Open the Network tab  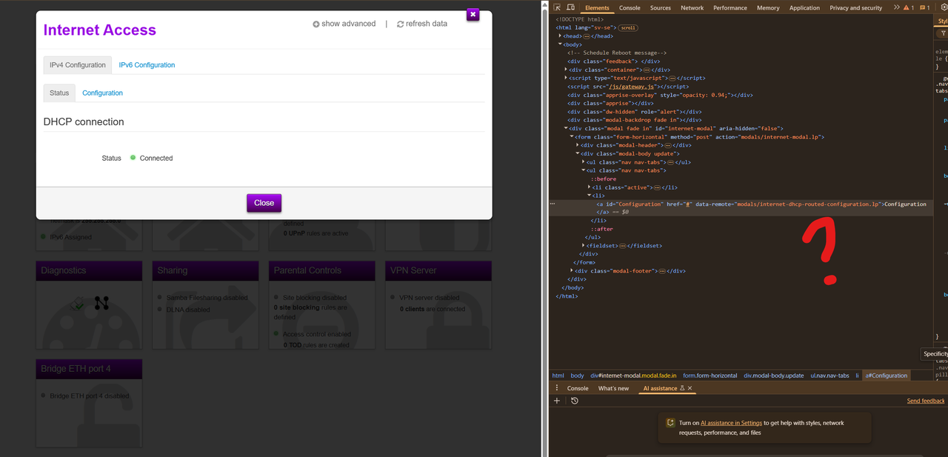(692, 8)
